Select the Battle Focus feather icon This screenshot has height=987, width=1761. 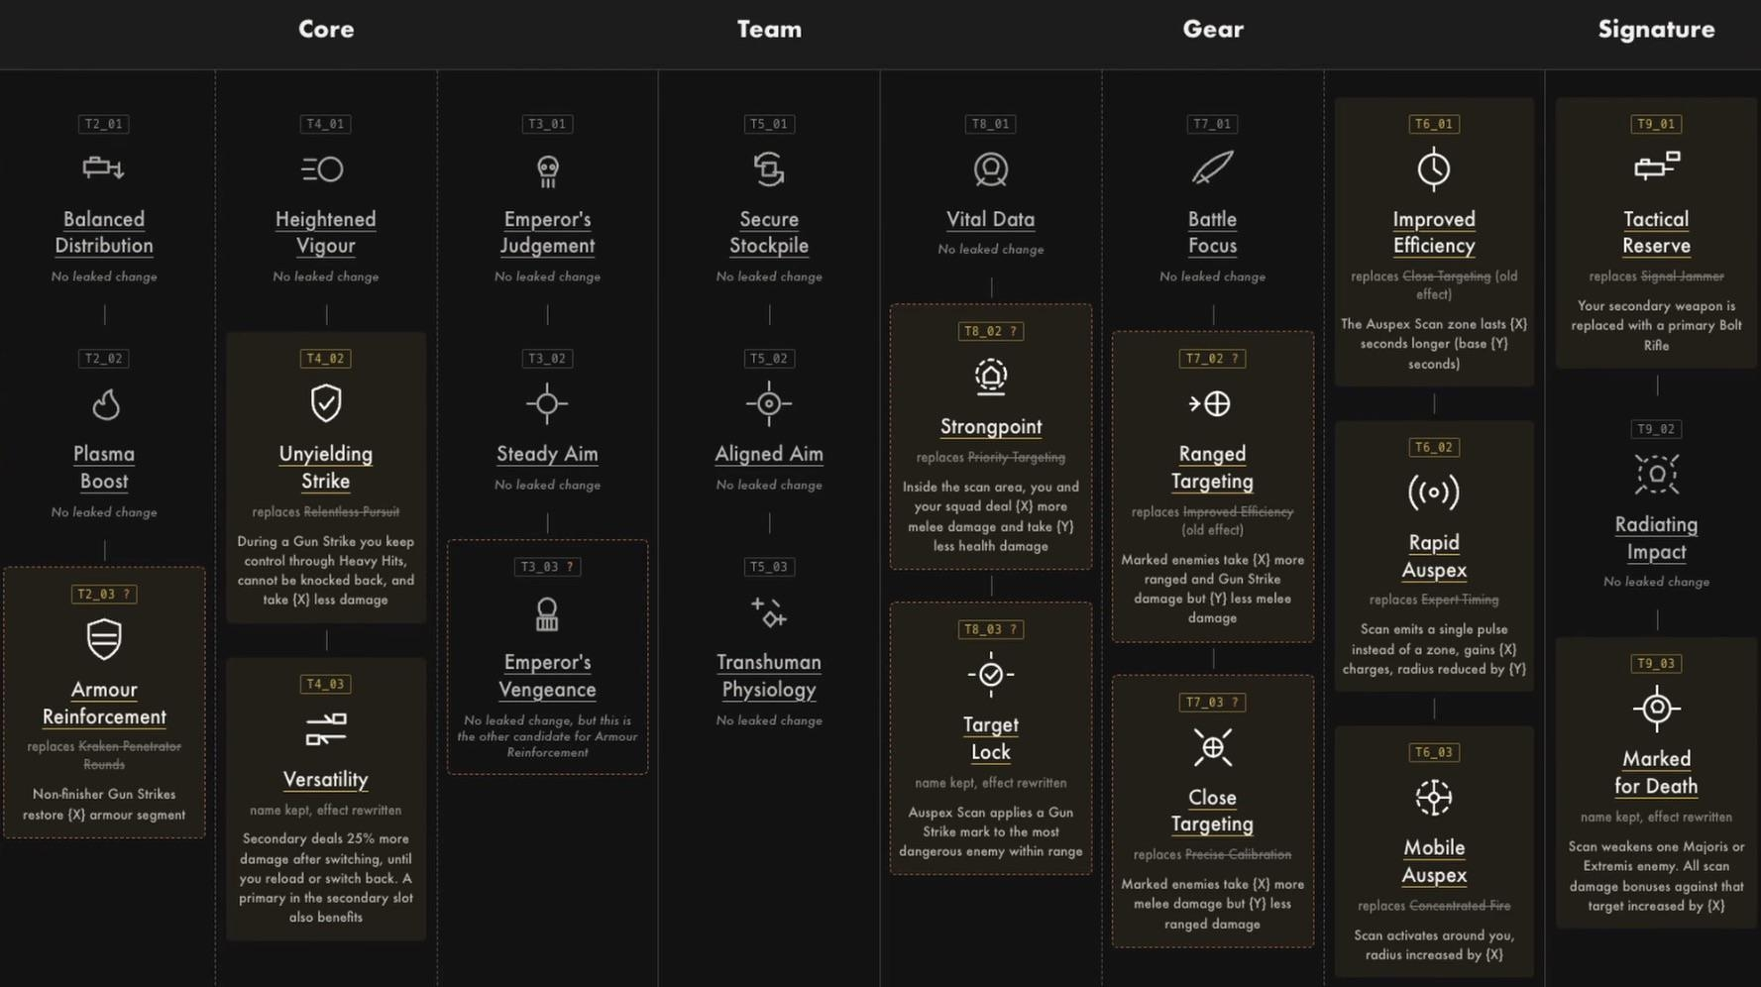1212,168
